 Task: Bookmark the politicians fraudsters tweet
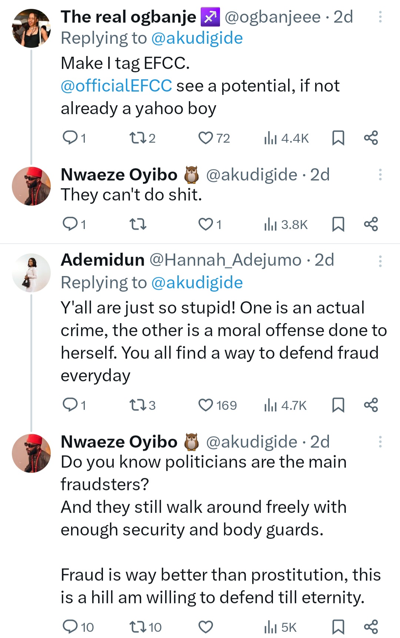(338, 627)
